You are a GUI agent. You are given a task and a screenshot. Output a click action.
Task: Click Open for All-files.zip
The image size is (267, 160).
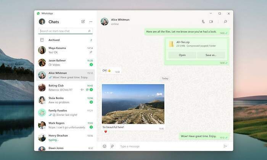(182, 55)
